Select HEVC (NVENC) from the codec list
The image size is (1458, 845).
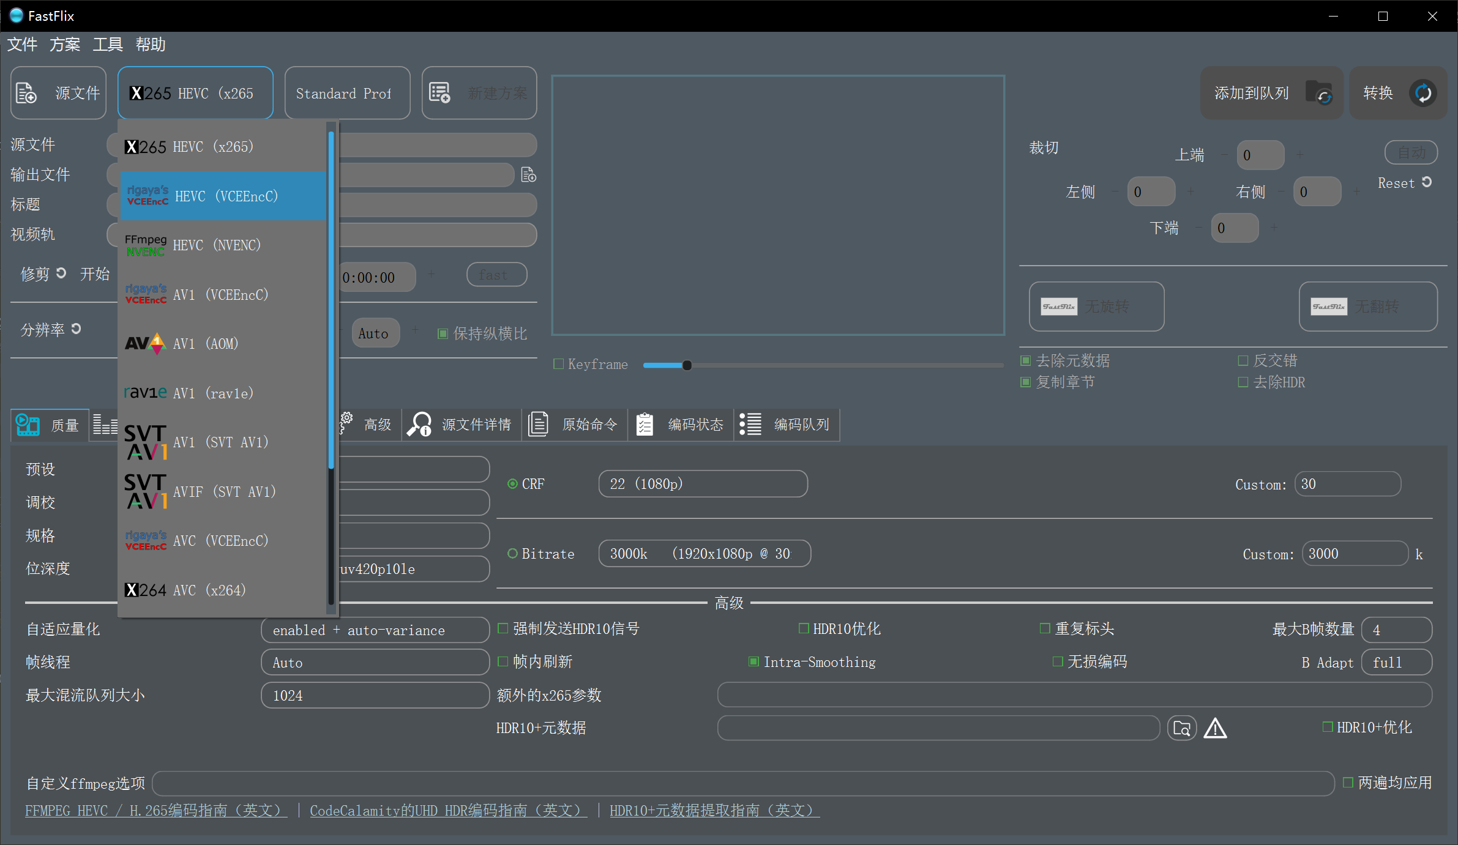point(217,245)
